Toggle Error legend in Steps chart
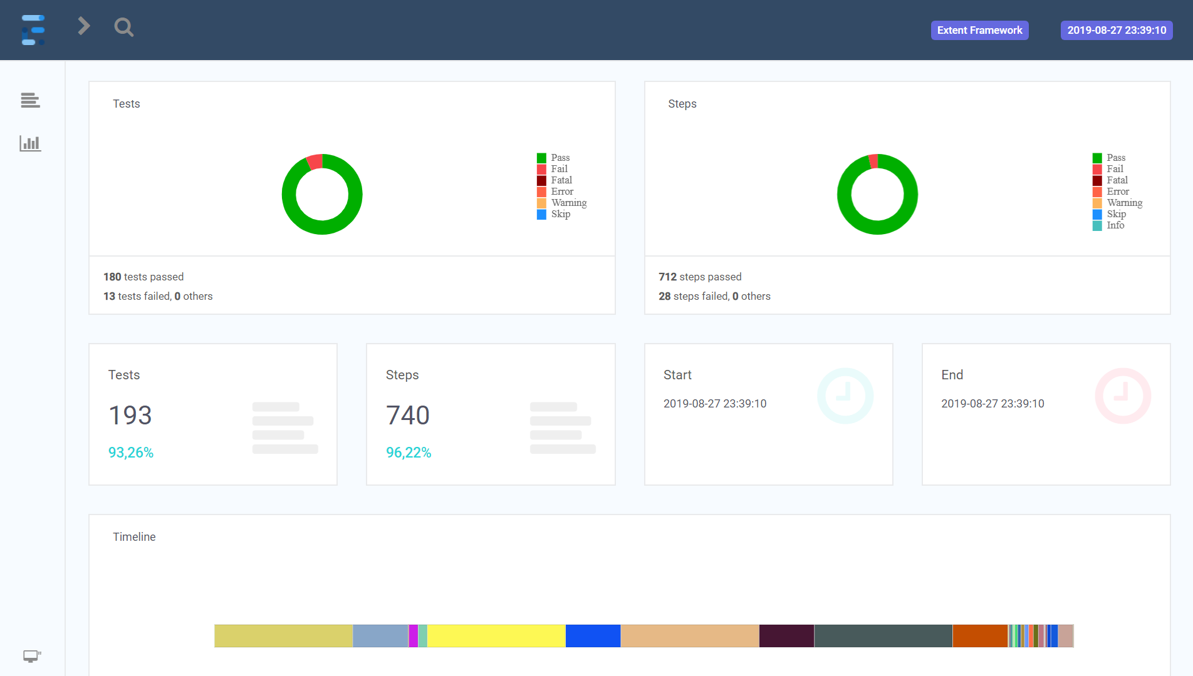 point(1111,192)
